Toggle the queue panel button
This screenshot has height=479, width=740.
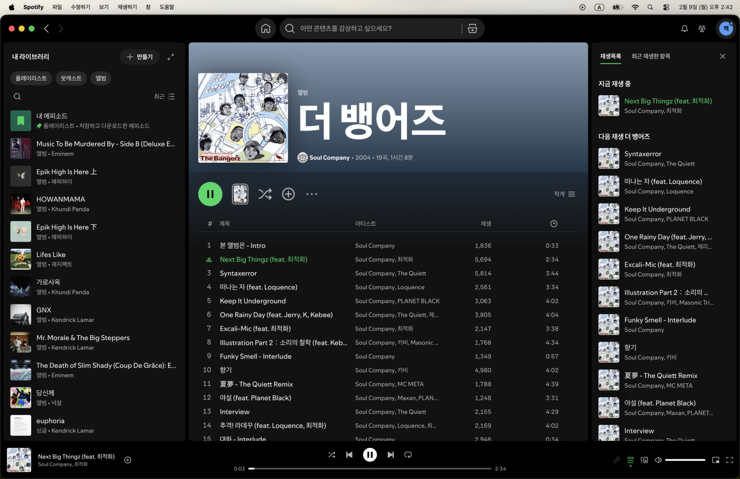point(630,460)
